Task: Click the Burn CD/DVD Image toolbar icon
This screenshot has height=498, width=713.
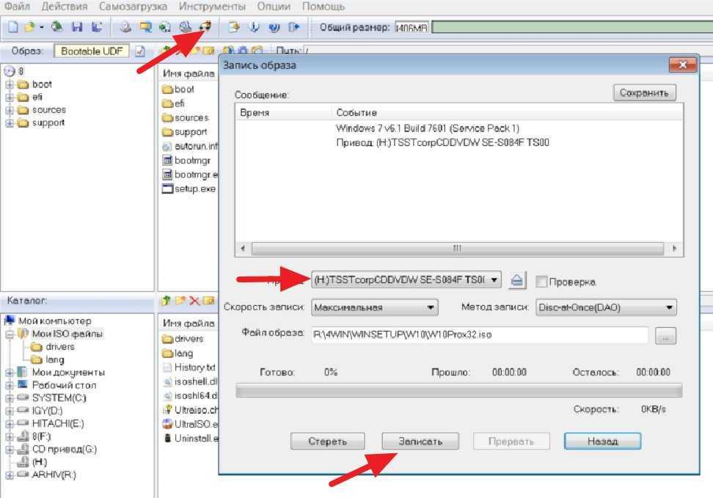Action: coord(205,26)
